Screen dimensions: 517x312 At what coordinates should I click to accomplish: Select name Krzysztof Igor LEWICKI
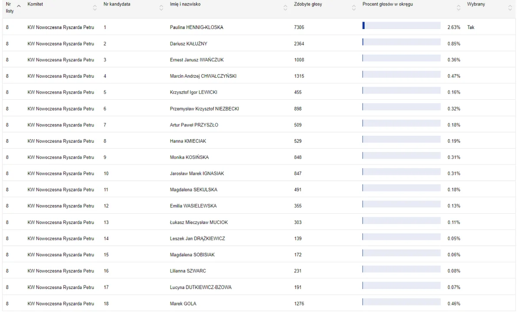pos(193,92)
